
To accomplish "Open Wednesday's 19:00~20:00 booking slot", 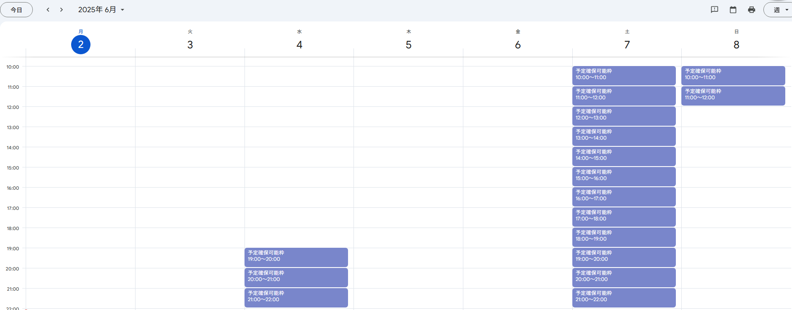I will click(296, 257).
